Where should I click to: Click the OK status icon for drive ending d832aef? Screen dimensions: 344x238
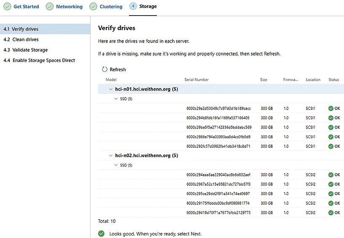click(331, 175)
